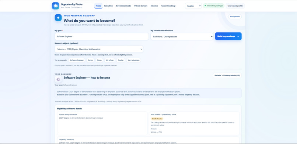The width and height of the screenshot is (297, 144).
Task: Open the current education level dropdown
Action: click(x=182, y=36)
